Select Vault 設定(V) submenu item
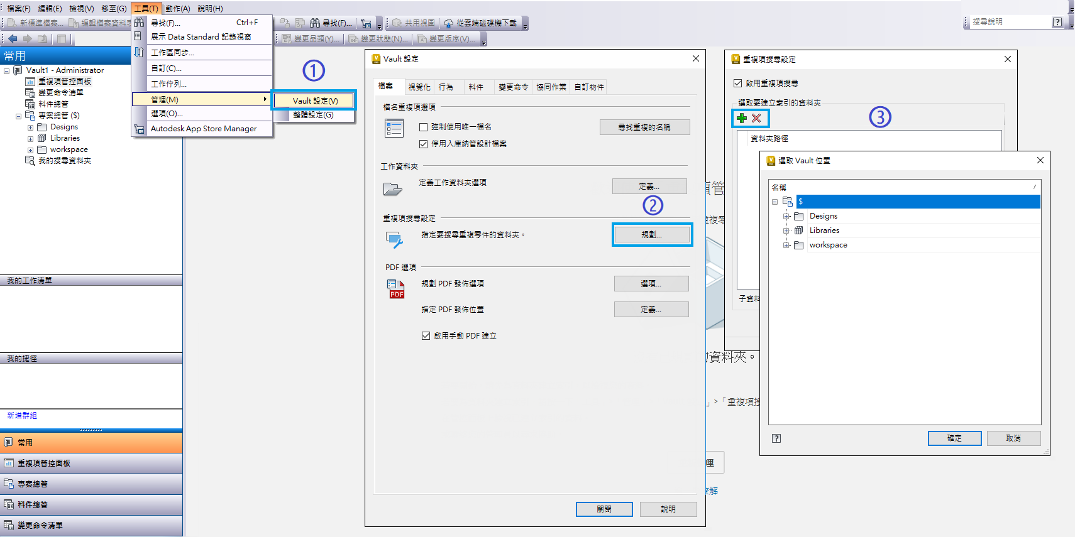The width and height of the screenshot is (1075, 537). pos(314,100)
